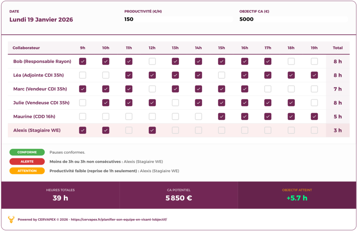Viewport: 357px width, 231px height.
Task: Click the green CONFORME badge
Action: (27, 152)
